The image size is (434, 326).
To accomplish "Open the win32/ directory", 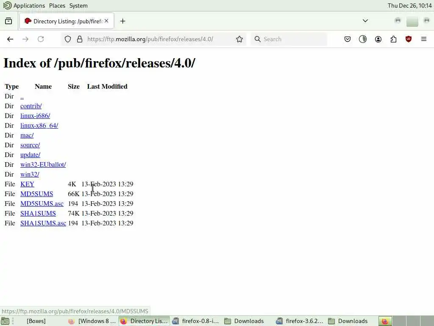I will coord(30,174).
